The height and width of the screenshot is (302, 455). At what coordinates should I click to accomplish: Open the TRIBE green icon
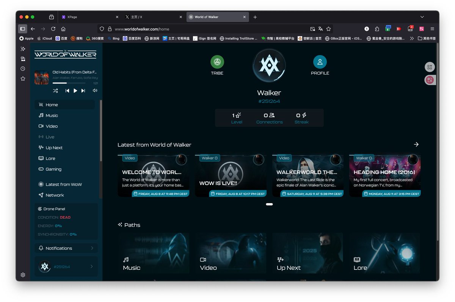click(x=217, y=62)
